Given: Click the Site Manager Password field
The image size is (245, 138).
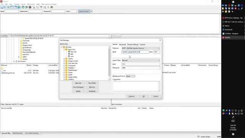Looking at the screenshot, I should pos(141,68).
